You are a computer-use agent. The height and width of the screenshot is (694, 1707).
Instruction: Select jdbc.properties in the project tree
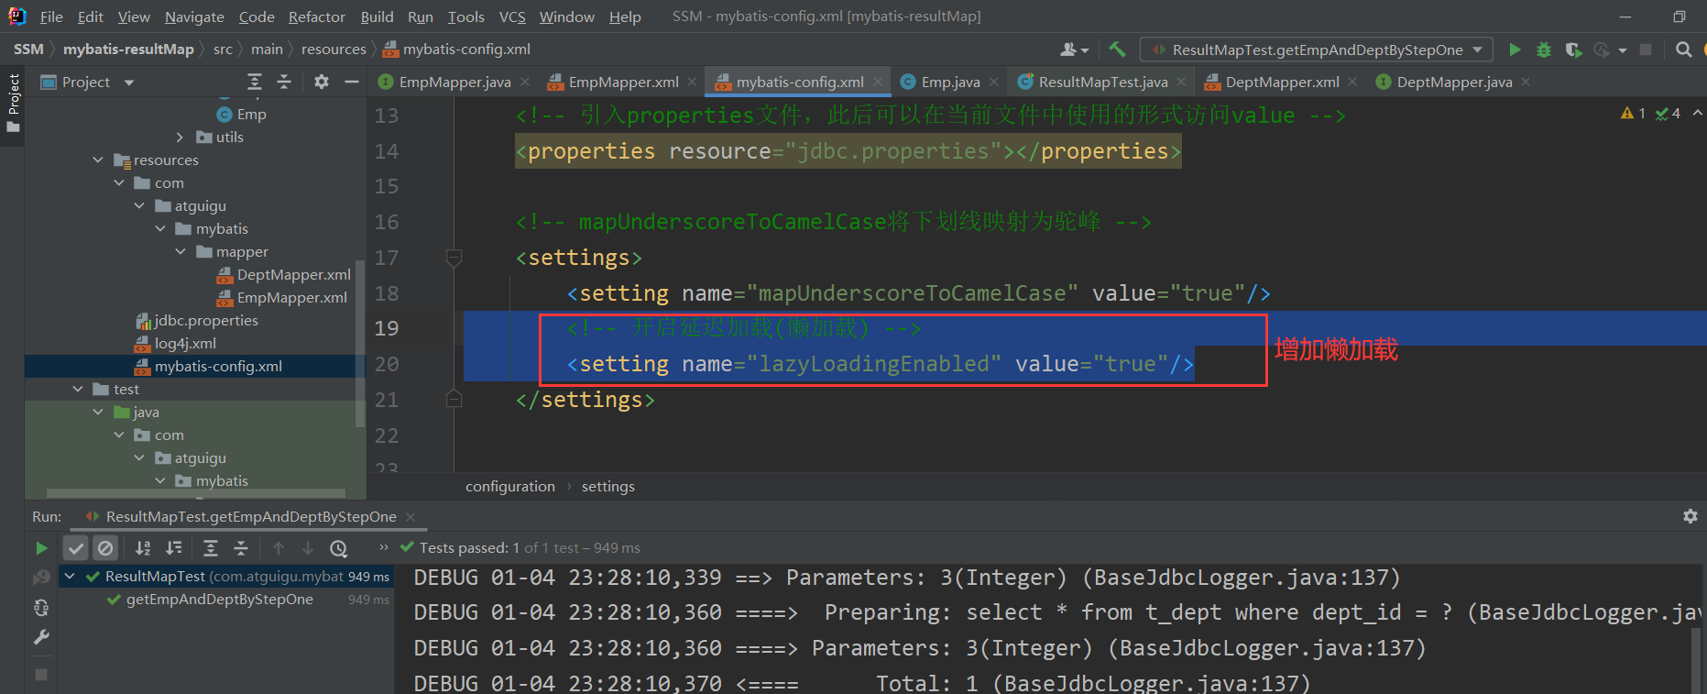pyautogui.click(x=206, y=320)
